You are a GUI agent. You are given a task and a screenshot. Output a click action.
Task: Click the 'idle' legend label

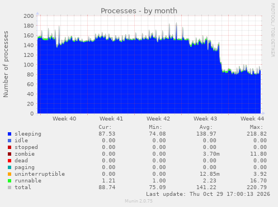pos(21,141)
